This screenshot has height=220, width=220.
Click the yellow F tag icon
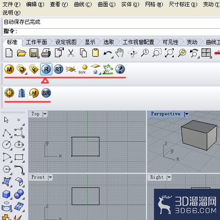[34, 69]
